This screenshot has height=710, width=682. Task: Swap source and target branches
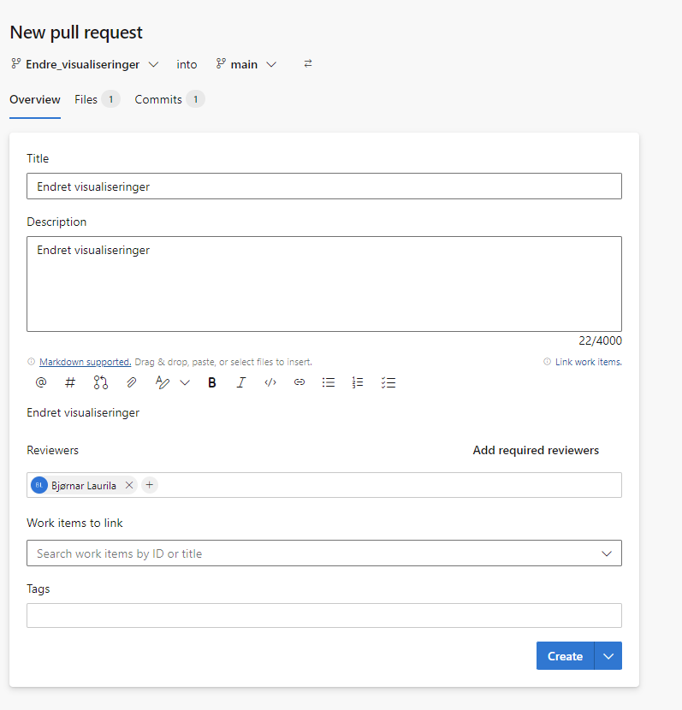coord(308,64)
